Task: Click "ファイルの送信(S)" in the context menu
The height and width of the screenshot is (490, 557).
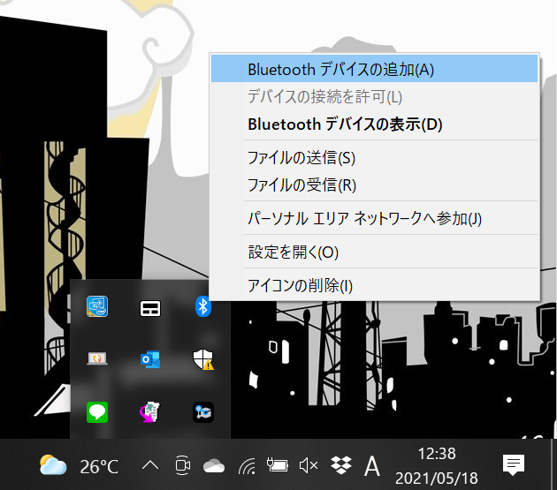Action: (x=374, y=158)
